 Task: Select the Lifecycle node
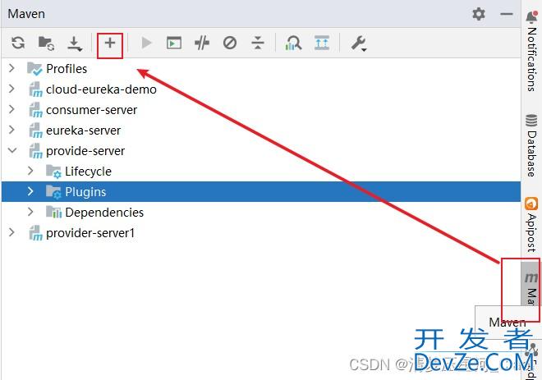click(88, 172)
